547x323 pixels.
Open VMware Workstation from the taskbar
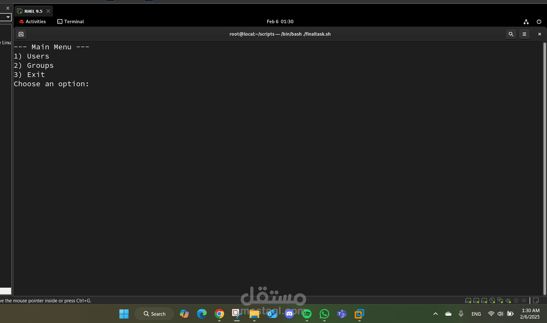point(359,314)
